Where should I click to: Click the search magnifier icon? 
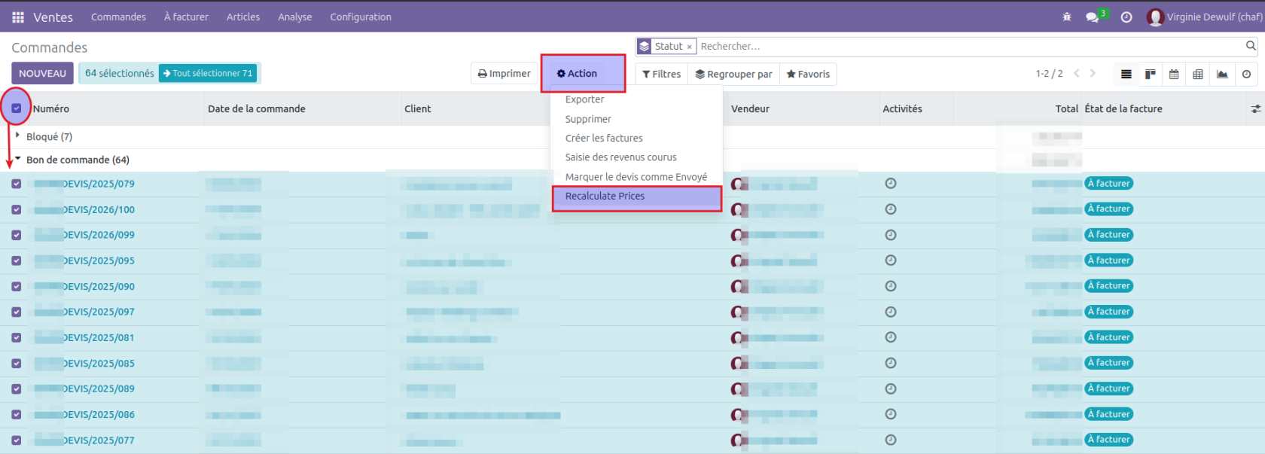(x=1251, y=46)
